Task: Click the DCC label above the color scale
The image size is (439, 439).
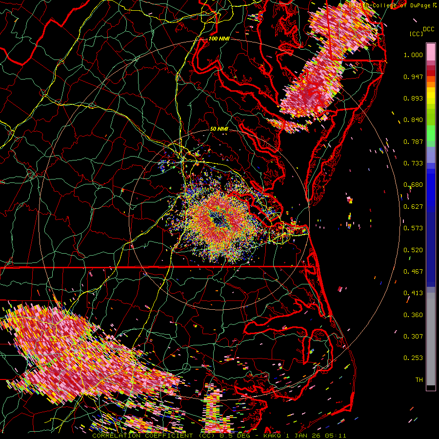Action: click(x=429, y=29)
